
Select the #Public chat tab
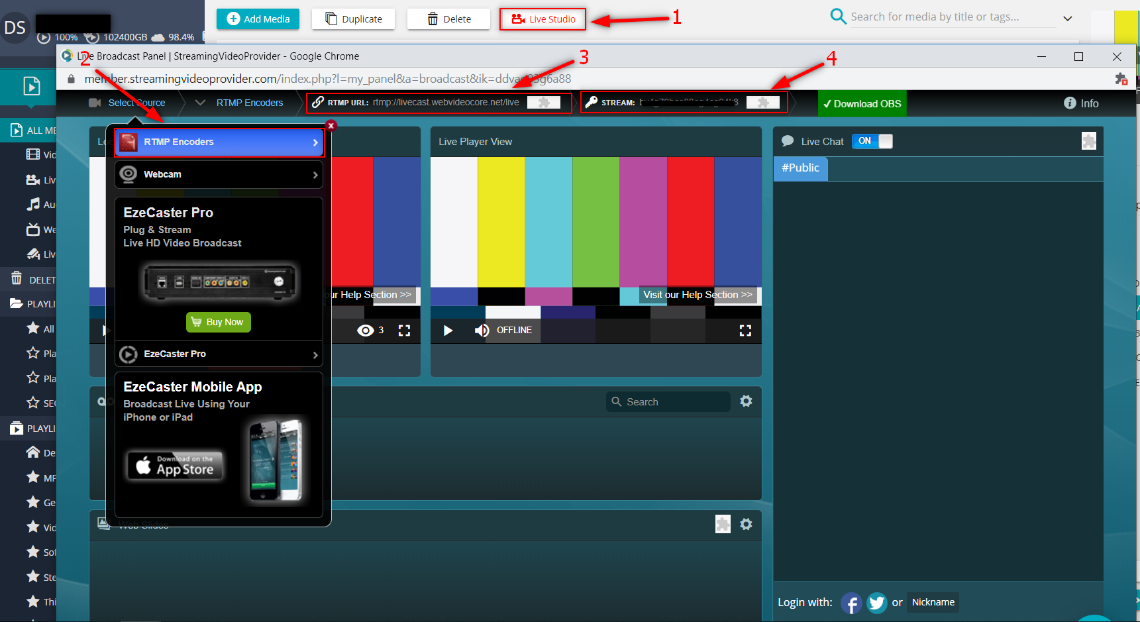pos(800,168)
